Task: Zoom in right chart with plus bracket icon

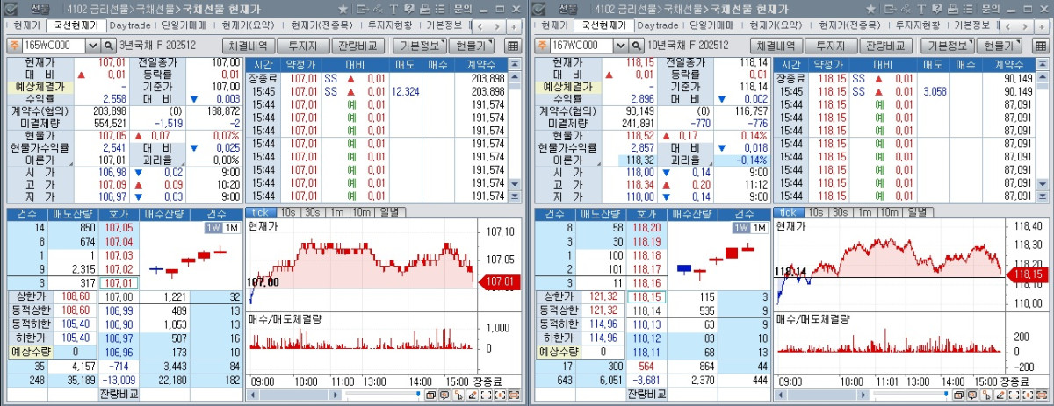Action: (x=1028, y=395)
